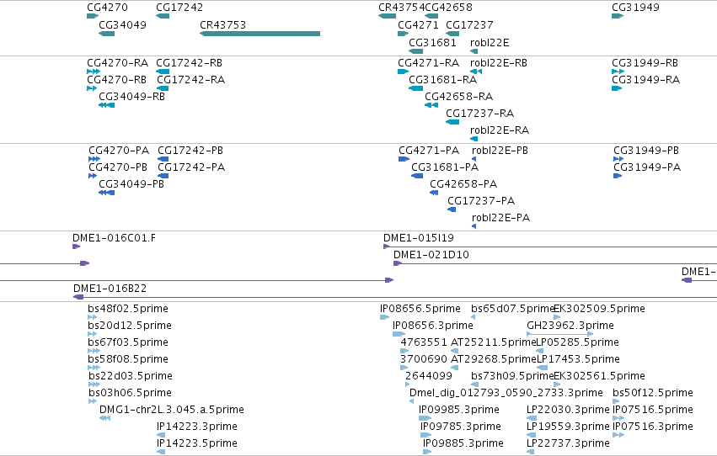Select BAC clone DME1-015I19
Viewport: 717px width, 456px height.
[419, 238]
